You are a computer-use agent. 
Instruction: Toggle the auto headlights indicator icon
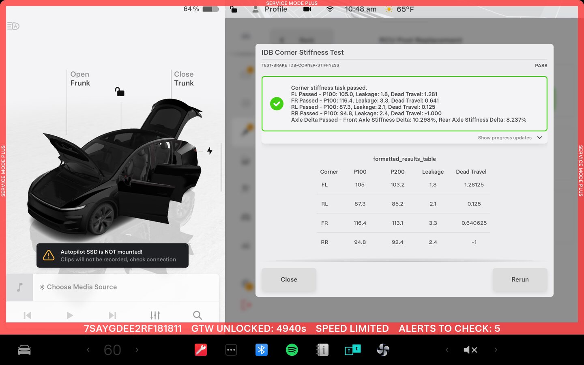13,26
